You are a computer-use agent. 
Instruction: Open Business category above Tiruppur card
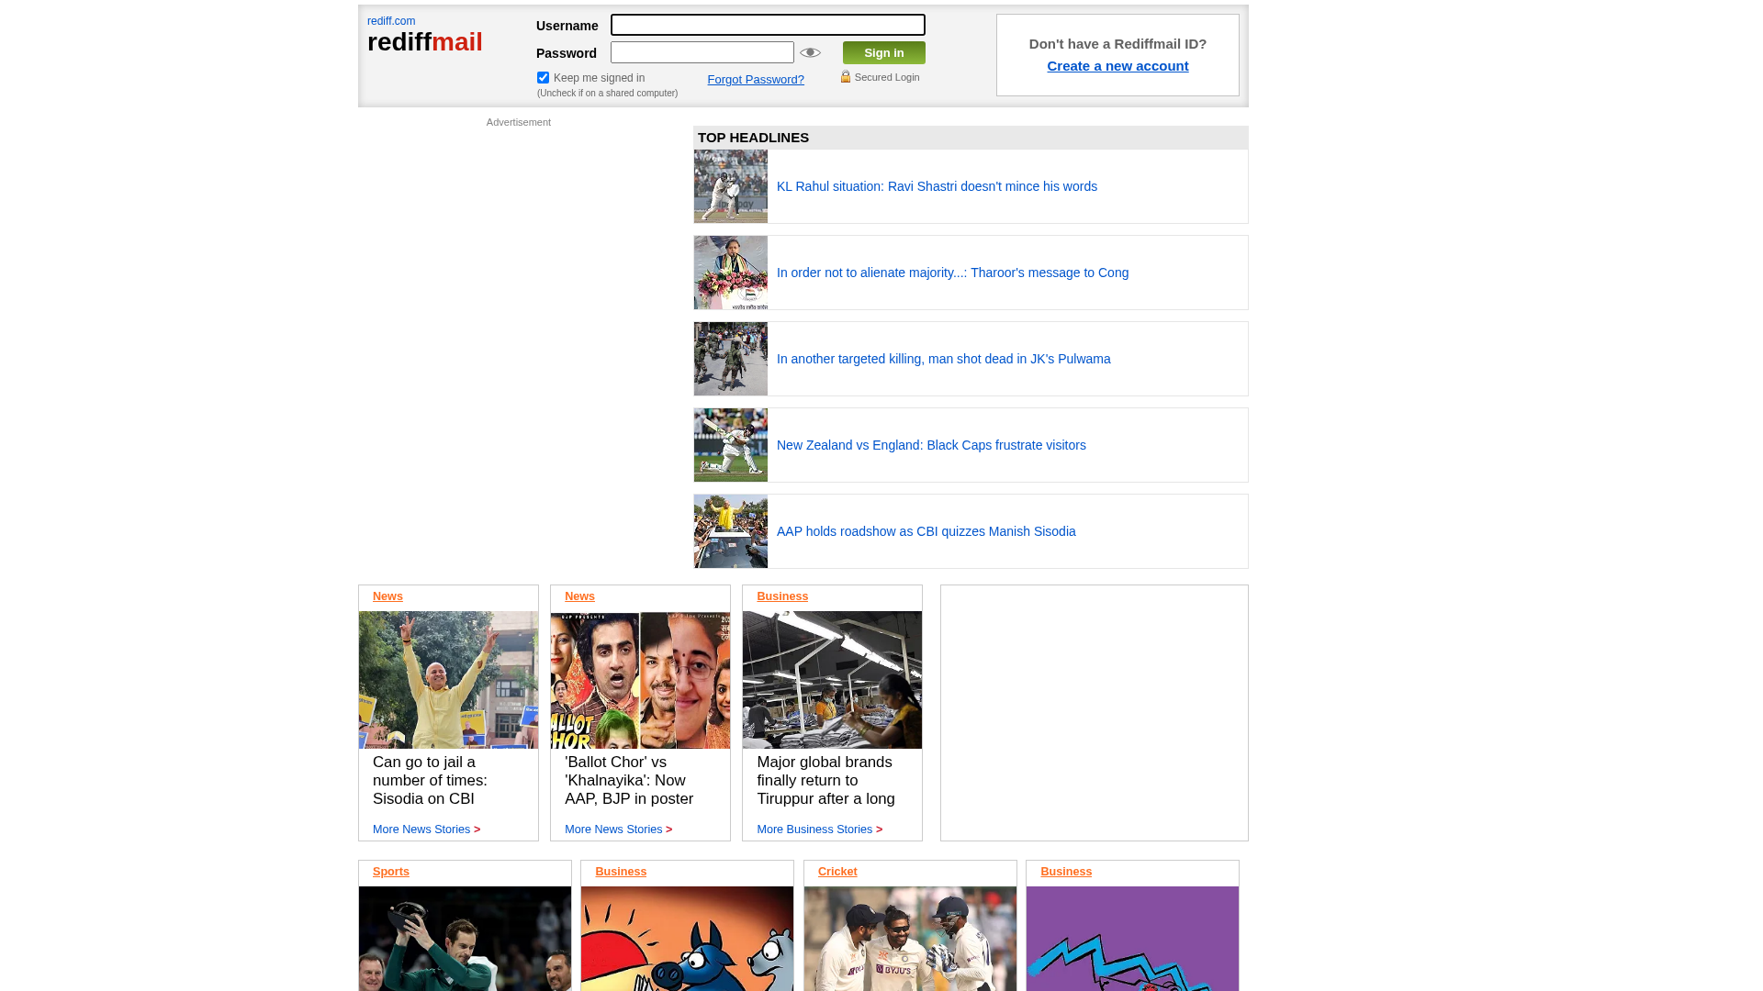[782, 596]
